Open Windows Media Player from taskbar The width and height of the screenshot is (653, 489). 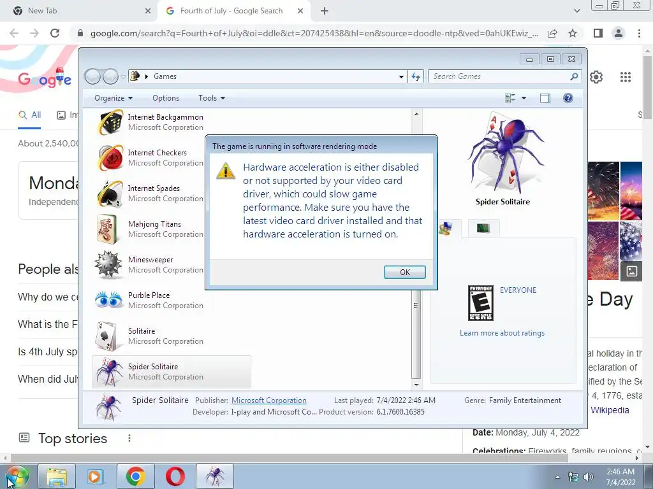96,476
